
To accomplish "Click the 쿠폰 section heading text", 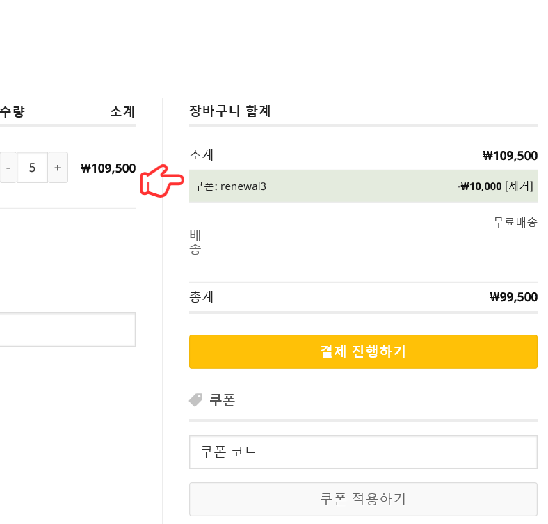I will [x=222, y=400].
